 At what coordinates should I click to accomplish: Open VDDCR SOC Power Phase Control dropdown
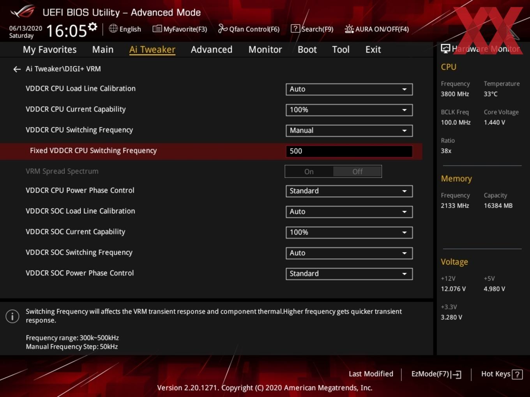(x=349, y=274)
